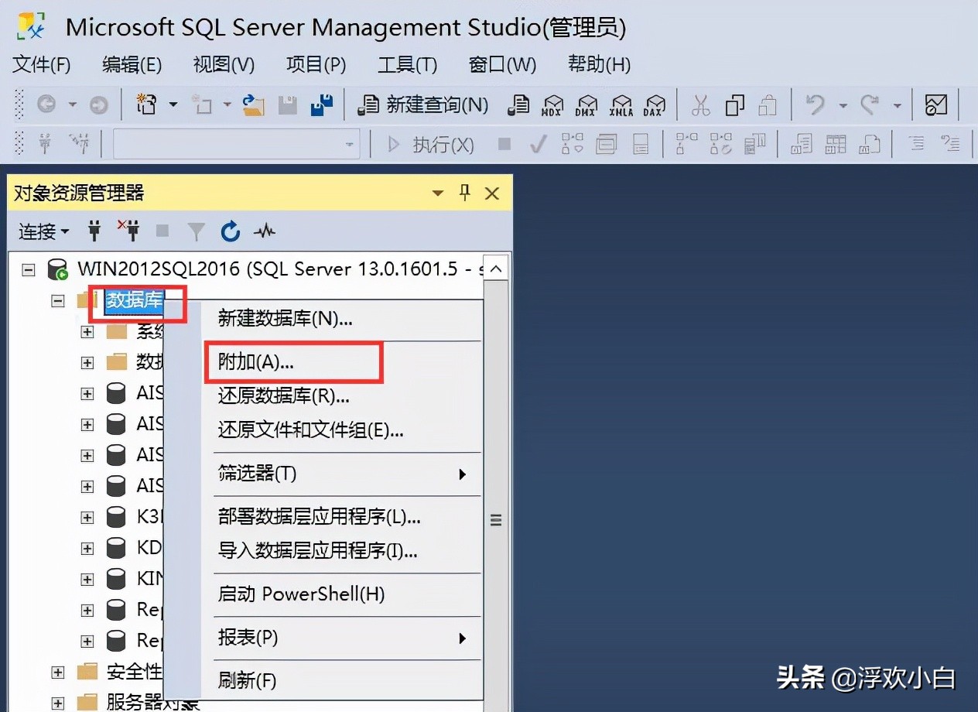Expand the 安全性 tree node
The width and height of the screenshot is (978, 712).
coord(58,672)
